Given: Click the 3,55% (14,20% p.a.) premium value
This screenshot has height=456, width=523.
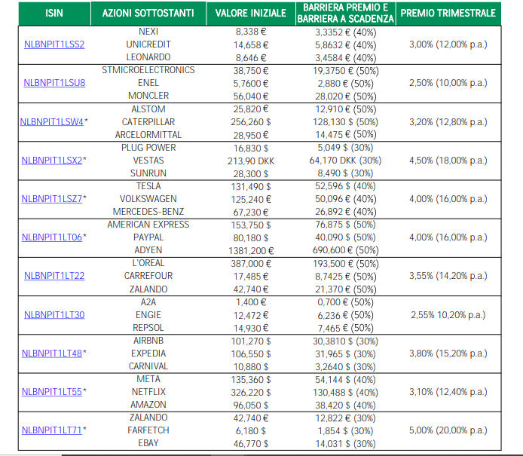Looking at the screenshot, I should pyautogui.click(x=448, y=276).
